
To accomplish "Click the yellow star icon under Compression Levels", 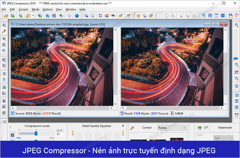I will [12, 135].
